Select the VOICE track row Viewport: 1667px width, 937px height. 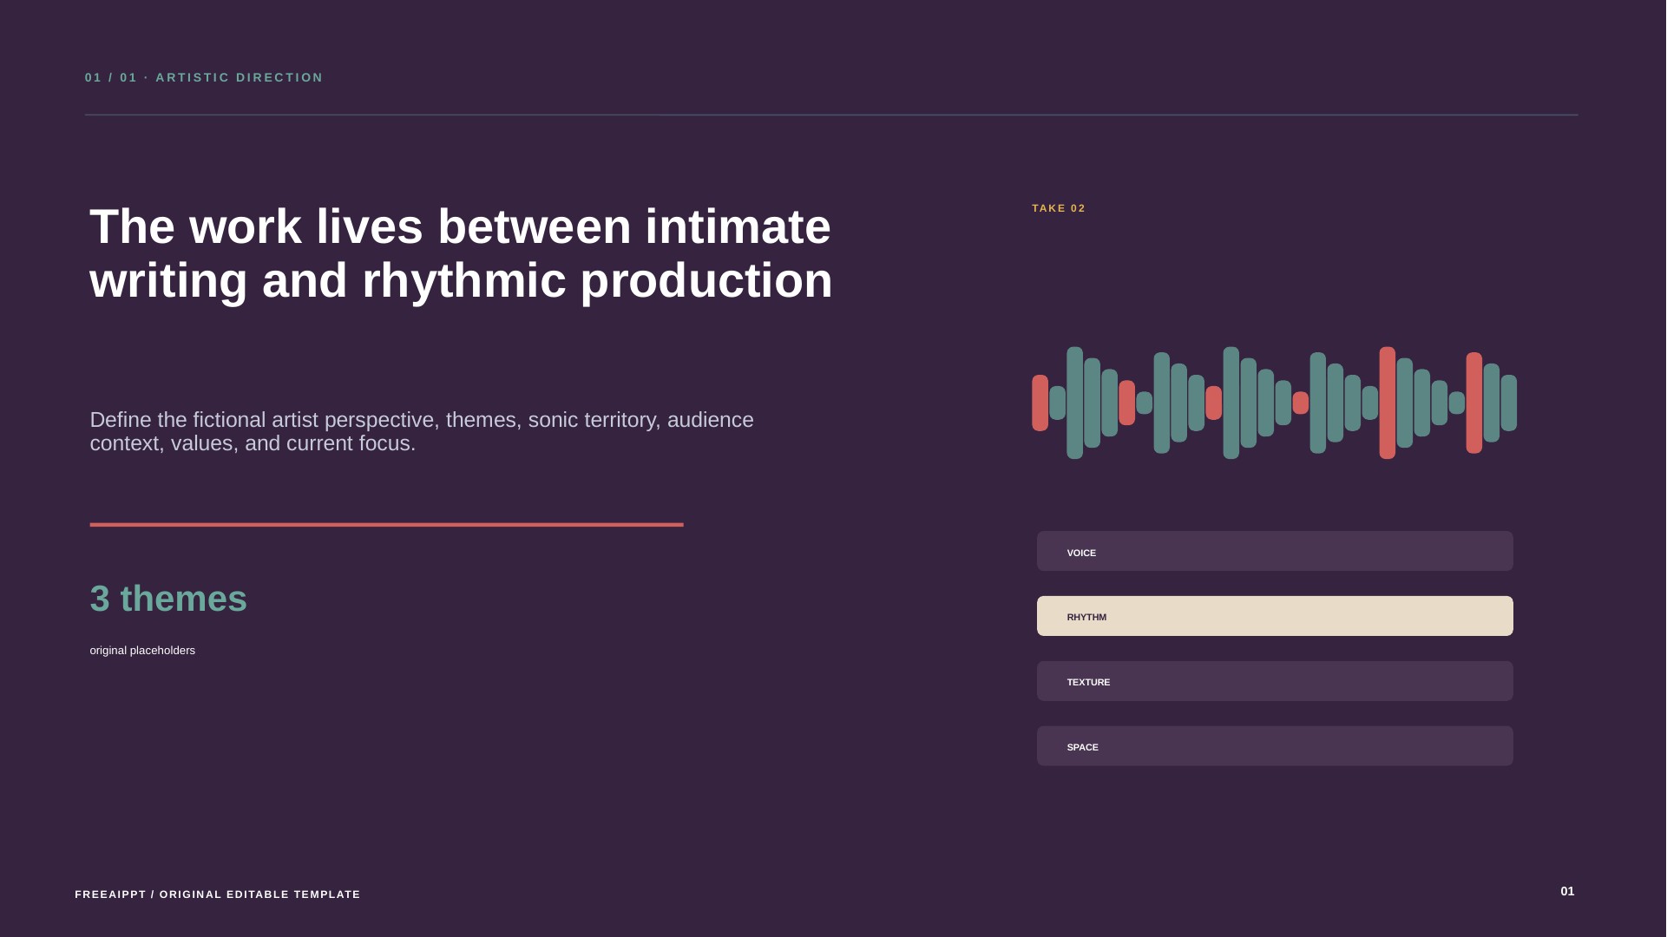(x=1275, y=551)
